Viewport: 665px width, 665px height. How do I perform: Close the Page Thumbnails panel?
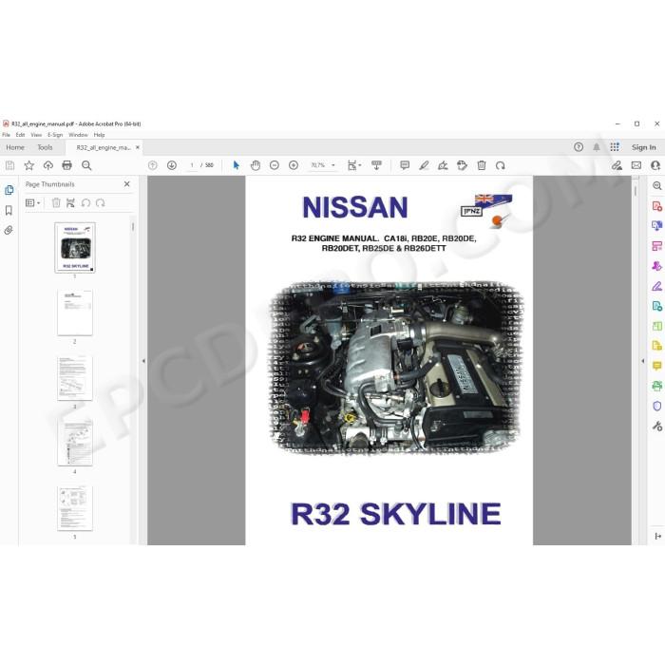click(x=126, y=184)
